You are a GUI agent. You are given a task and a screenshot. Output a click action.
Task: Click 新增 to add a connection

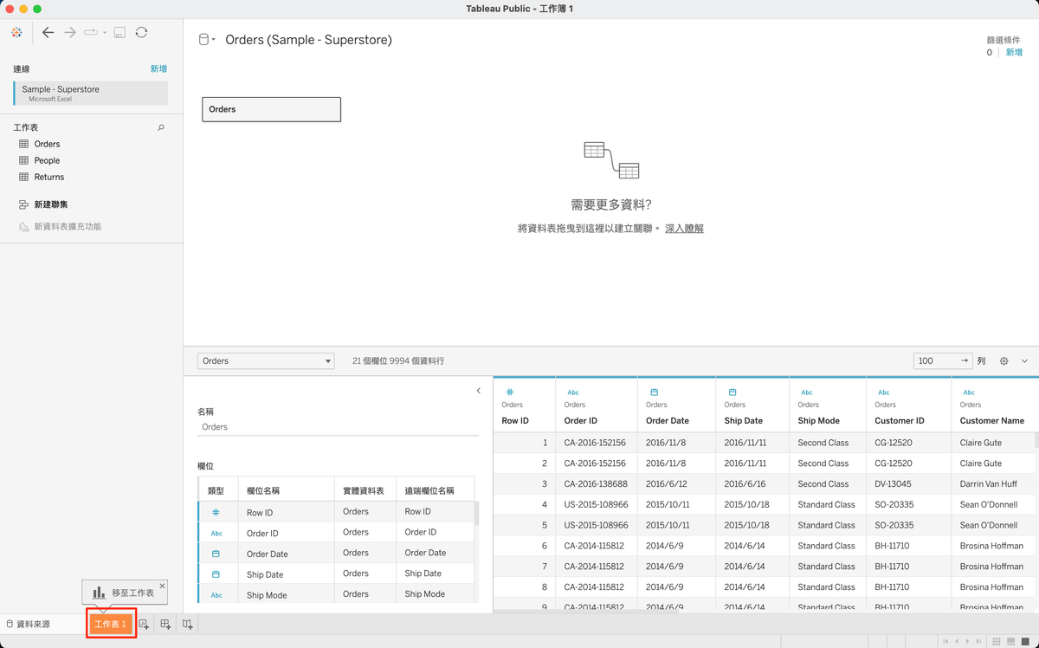[x=158, y=68]
